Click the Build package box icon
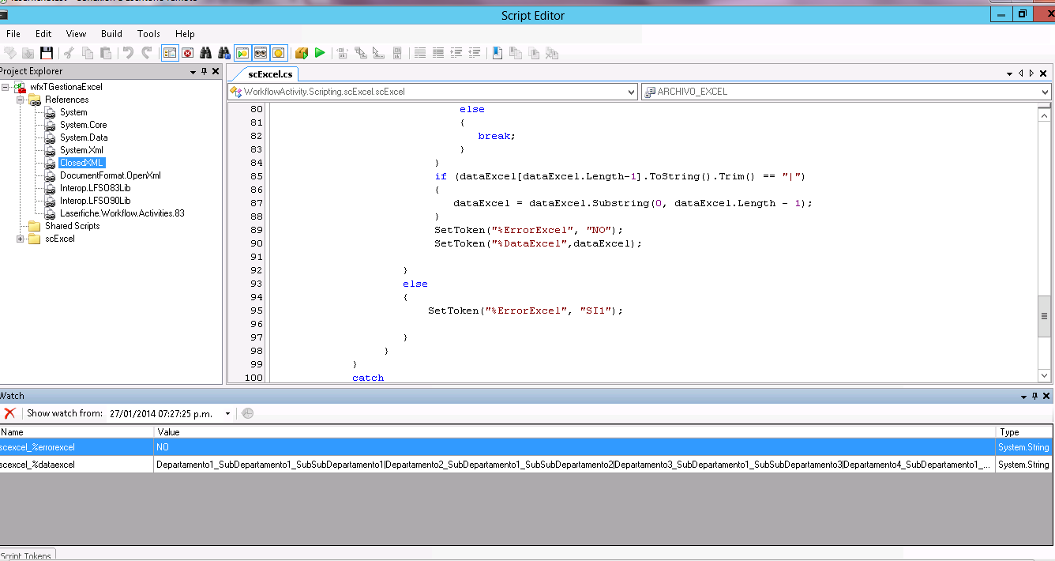 [301, 53]
